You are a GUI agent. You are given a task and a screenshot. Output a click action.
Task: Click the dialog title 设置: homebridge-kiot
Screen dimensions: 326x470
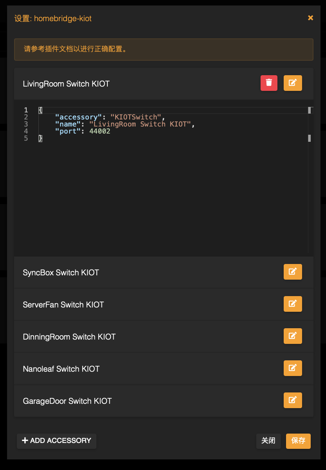coord(53,18)
